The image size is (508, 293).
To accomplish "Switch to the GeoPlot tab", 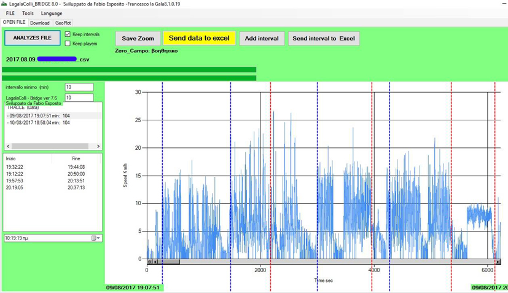I will tap(63, 23).
